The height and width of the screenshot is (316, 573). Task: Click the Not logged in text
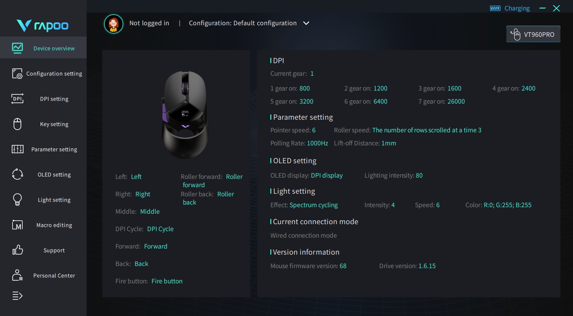click(x=149, y=23)
